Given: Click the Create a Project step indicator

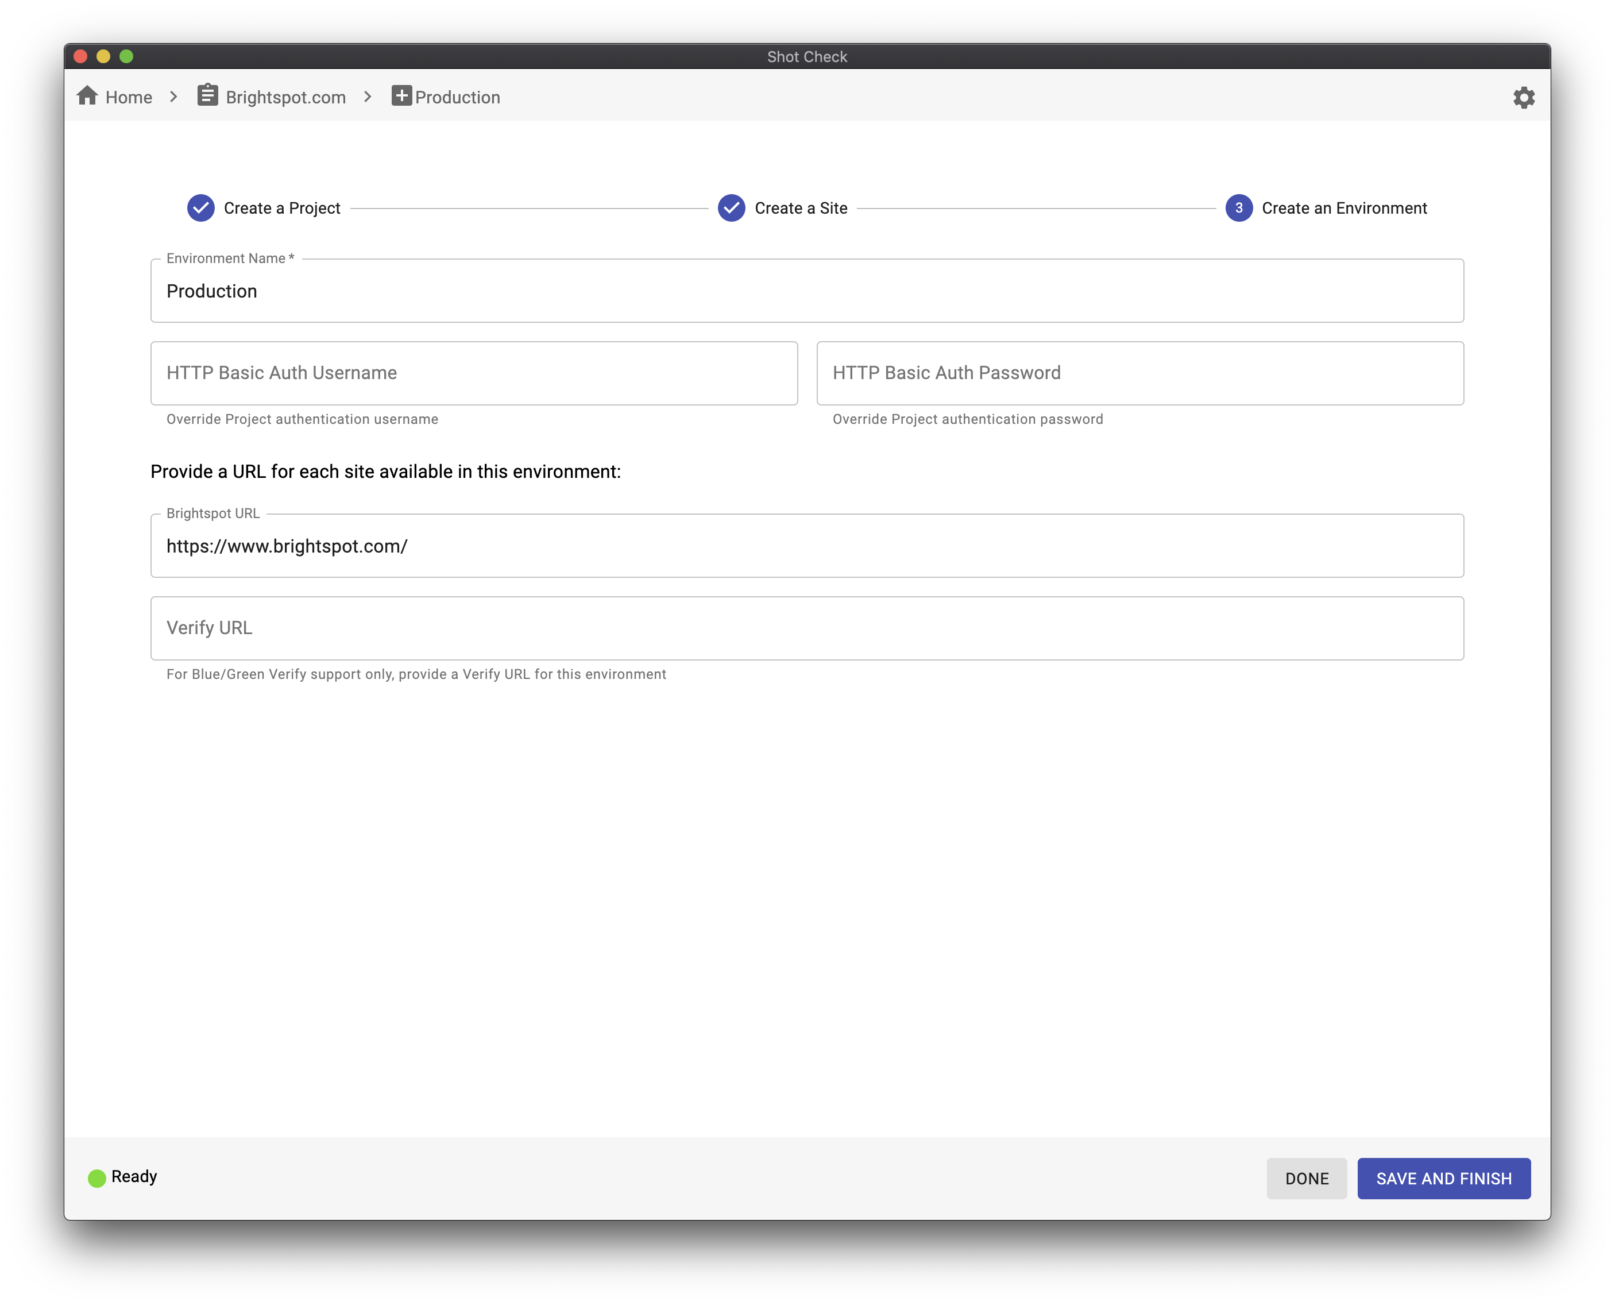Looking at the screenshot, I should pos(262,206).
